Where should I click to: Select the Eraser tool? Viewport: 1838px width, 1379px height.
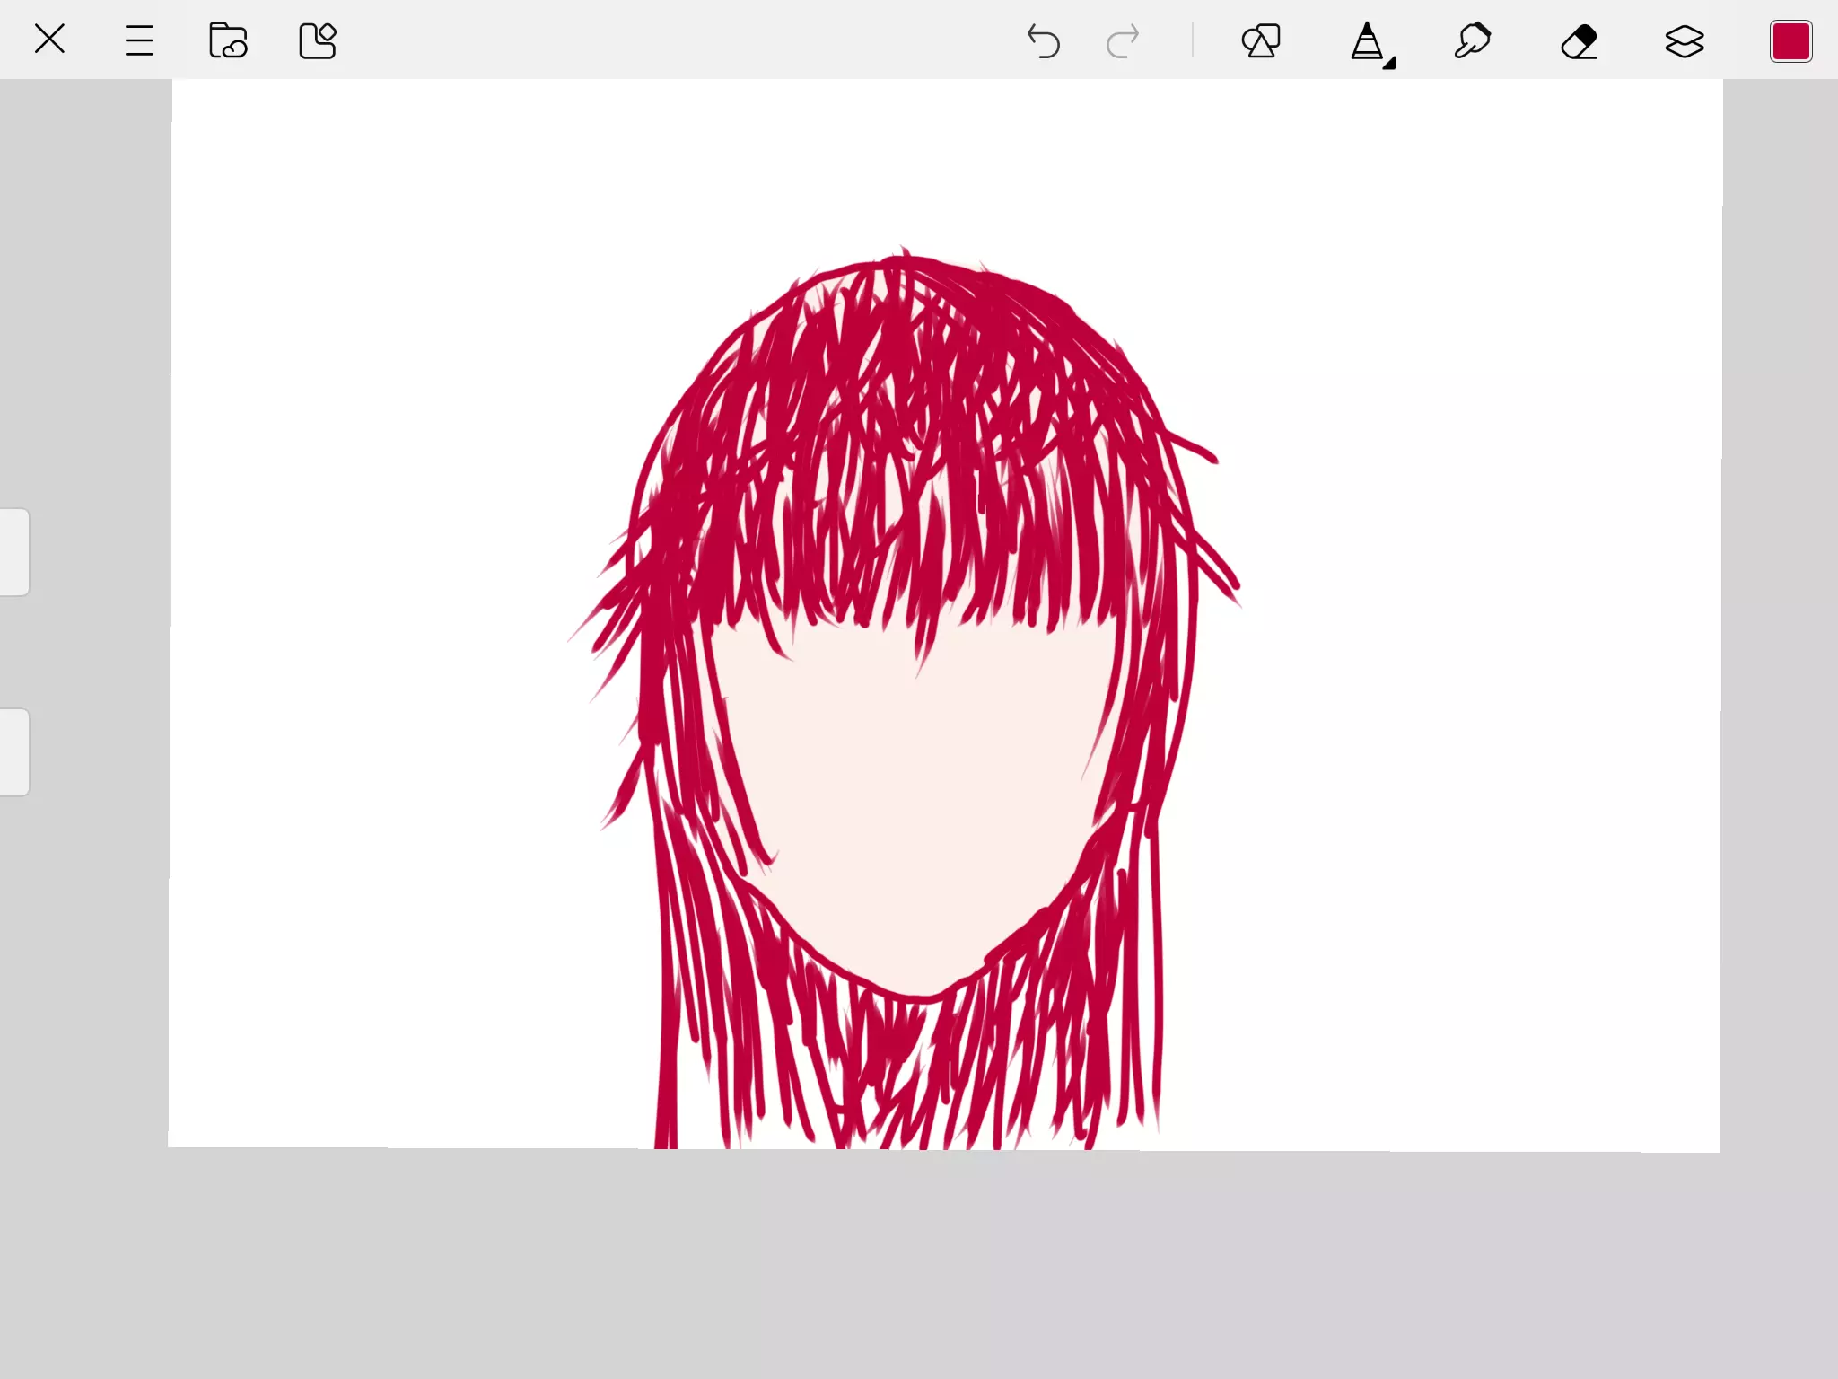tap(1579, 41)
